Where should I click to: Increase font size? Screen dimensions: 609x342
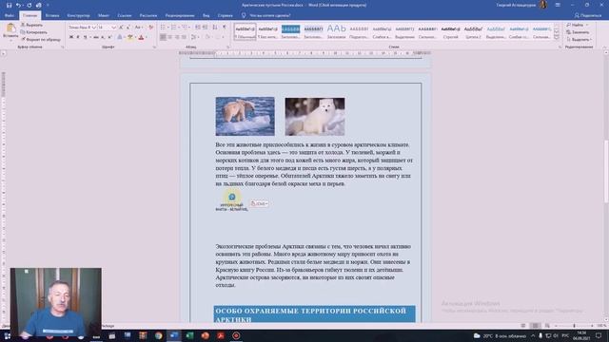[x=121, y=28]
